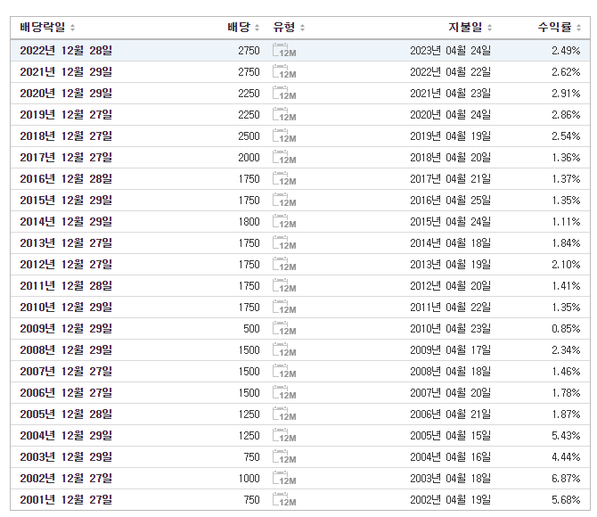Select the ex-dividend date 2022년 12월 28일
Viewport: 597px width, 517px height.
coord(66,51)
